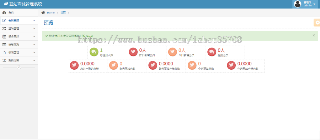Open the 信息交流 menu label

(14, 45)
